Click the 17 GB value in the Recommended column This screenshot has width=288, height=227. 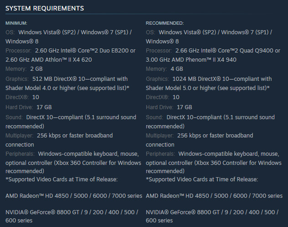click(185, 107)
